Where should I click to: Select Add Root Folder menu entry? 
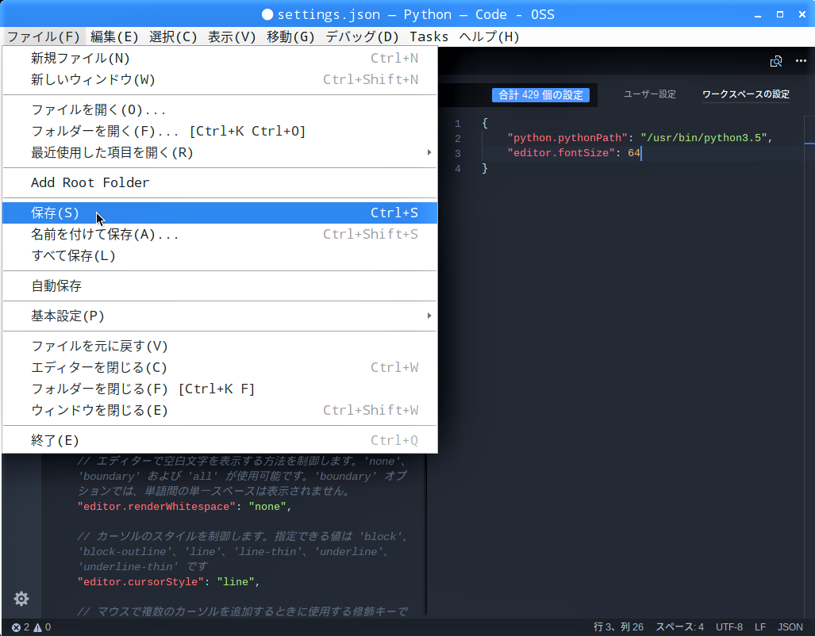[x=220, y=182]
